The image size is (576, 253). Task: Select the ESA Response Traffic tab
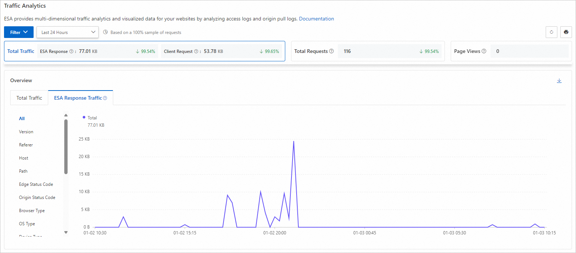(80, 98)
